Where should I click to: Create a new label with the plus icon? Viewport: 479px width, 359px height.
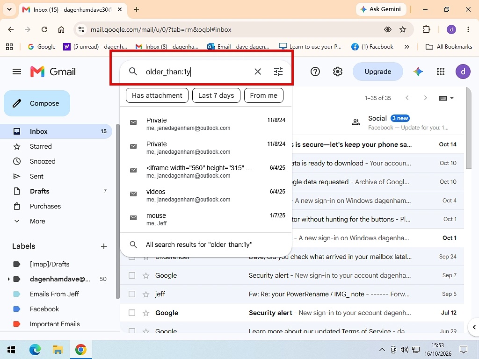click(x=103, y=246)
